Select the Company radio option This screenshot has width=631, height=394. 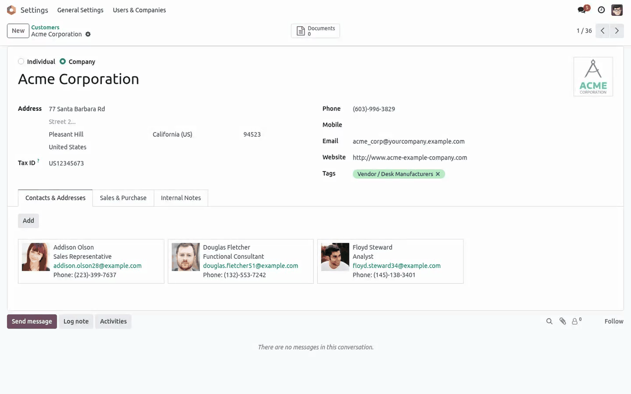coord(62,61)
